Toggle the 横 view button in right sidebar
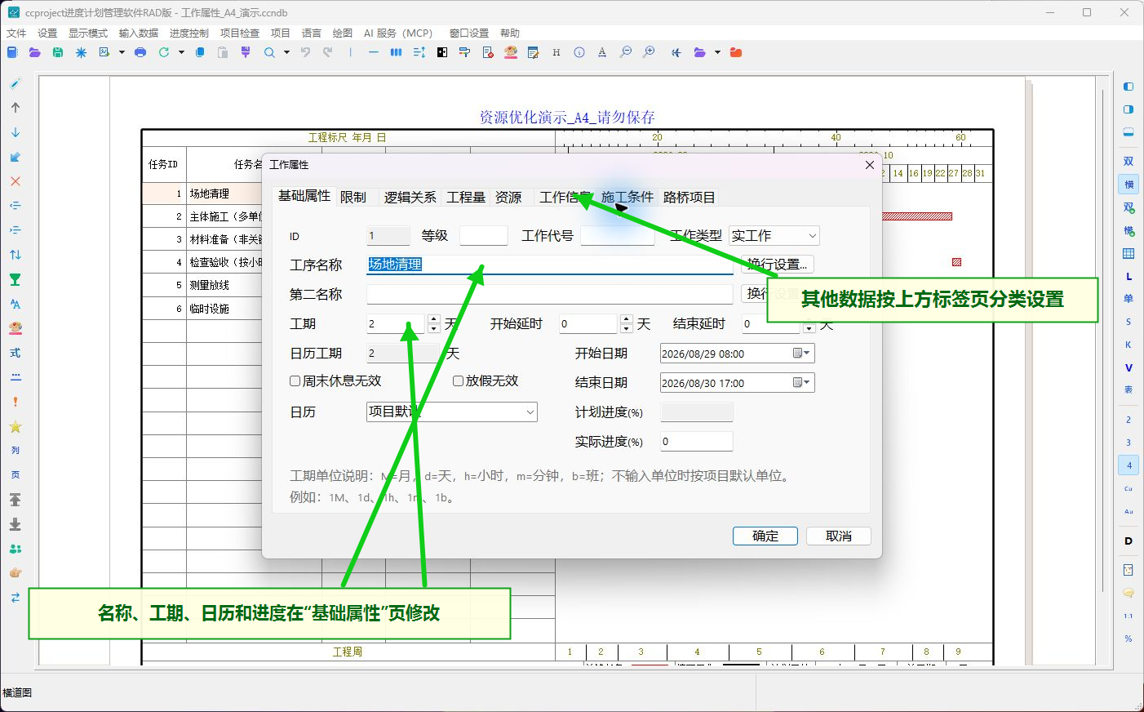 pyautogui.click(x=1128, y=185)
